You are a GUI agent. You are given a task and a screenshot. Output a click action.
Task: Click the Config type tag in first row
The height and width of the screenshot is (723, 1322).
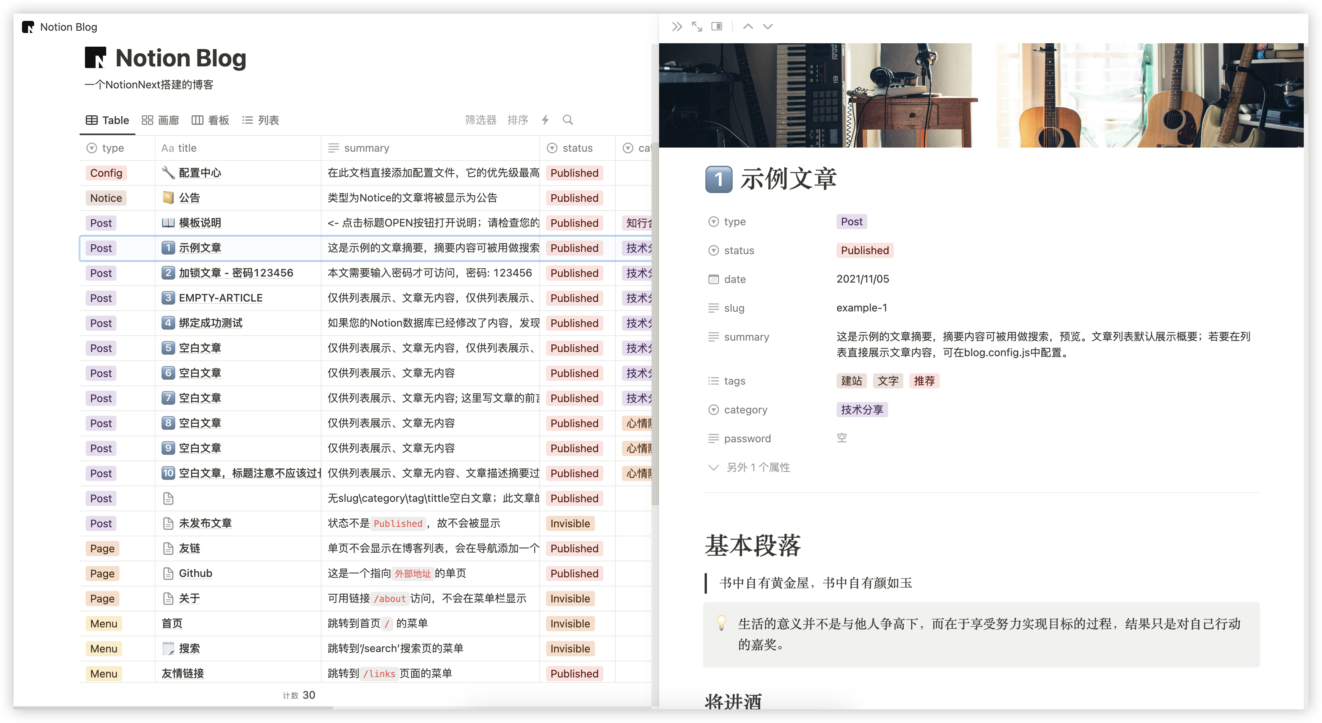click(106, 173)
